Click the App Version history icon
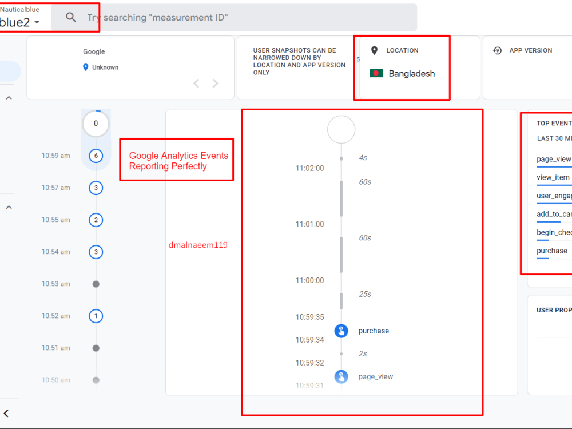This screenshot has width=572, height=429. coord(497,50)
